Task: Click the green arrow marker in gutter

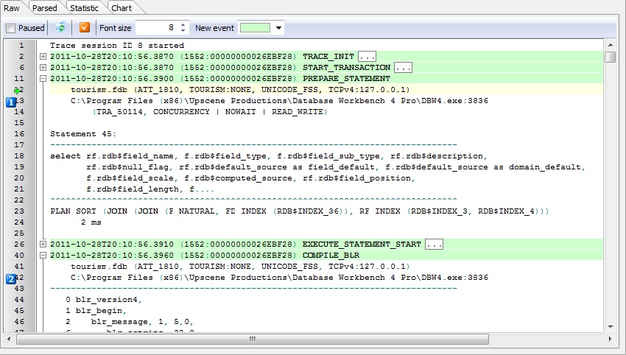Action: pos(16,90)
